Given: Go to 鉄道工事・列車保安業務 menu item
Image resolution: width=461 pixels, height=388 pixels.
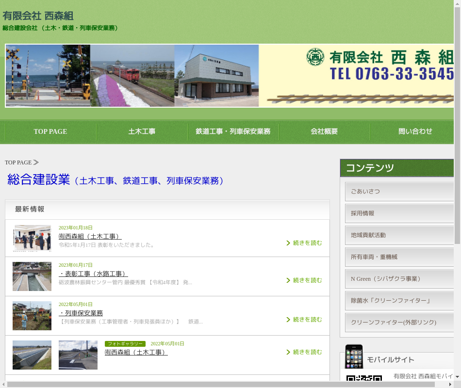Looking at the screenshot, I should coord(233,132).
